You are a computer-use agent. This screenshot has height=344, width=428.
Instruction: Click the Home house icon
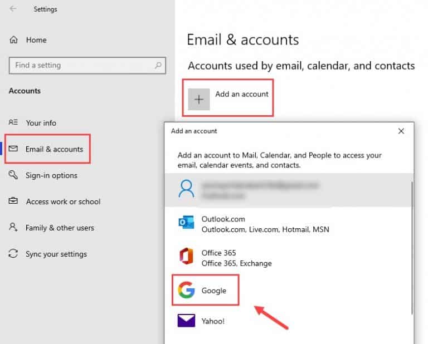click(13, 40)
